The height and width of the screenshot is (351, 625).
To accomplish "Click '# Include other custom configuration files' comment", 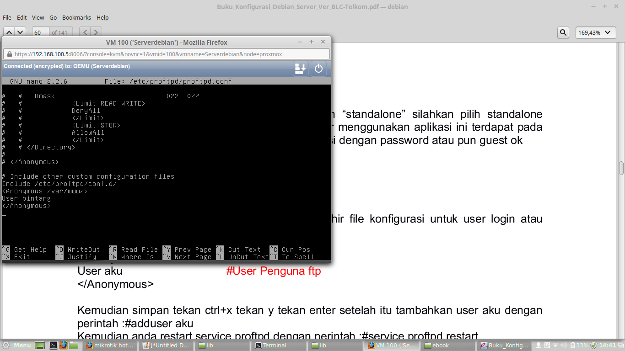I will 88,176.
